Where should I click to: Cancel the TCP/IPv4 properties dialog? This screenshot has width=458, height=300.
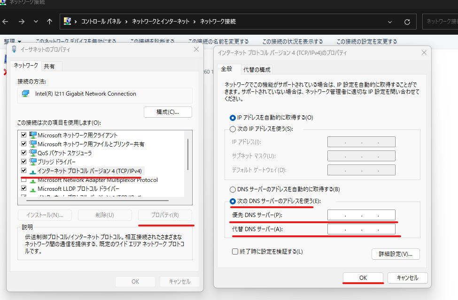[x=407, y=278]
